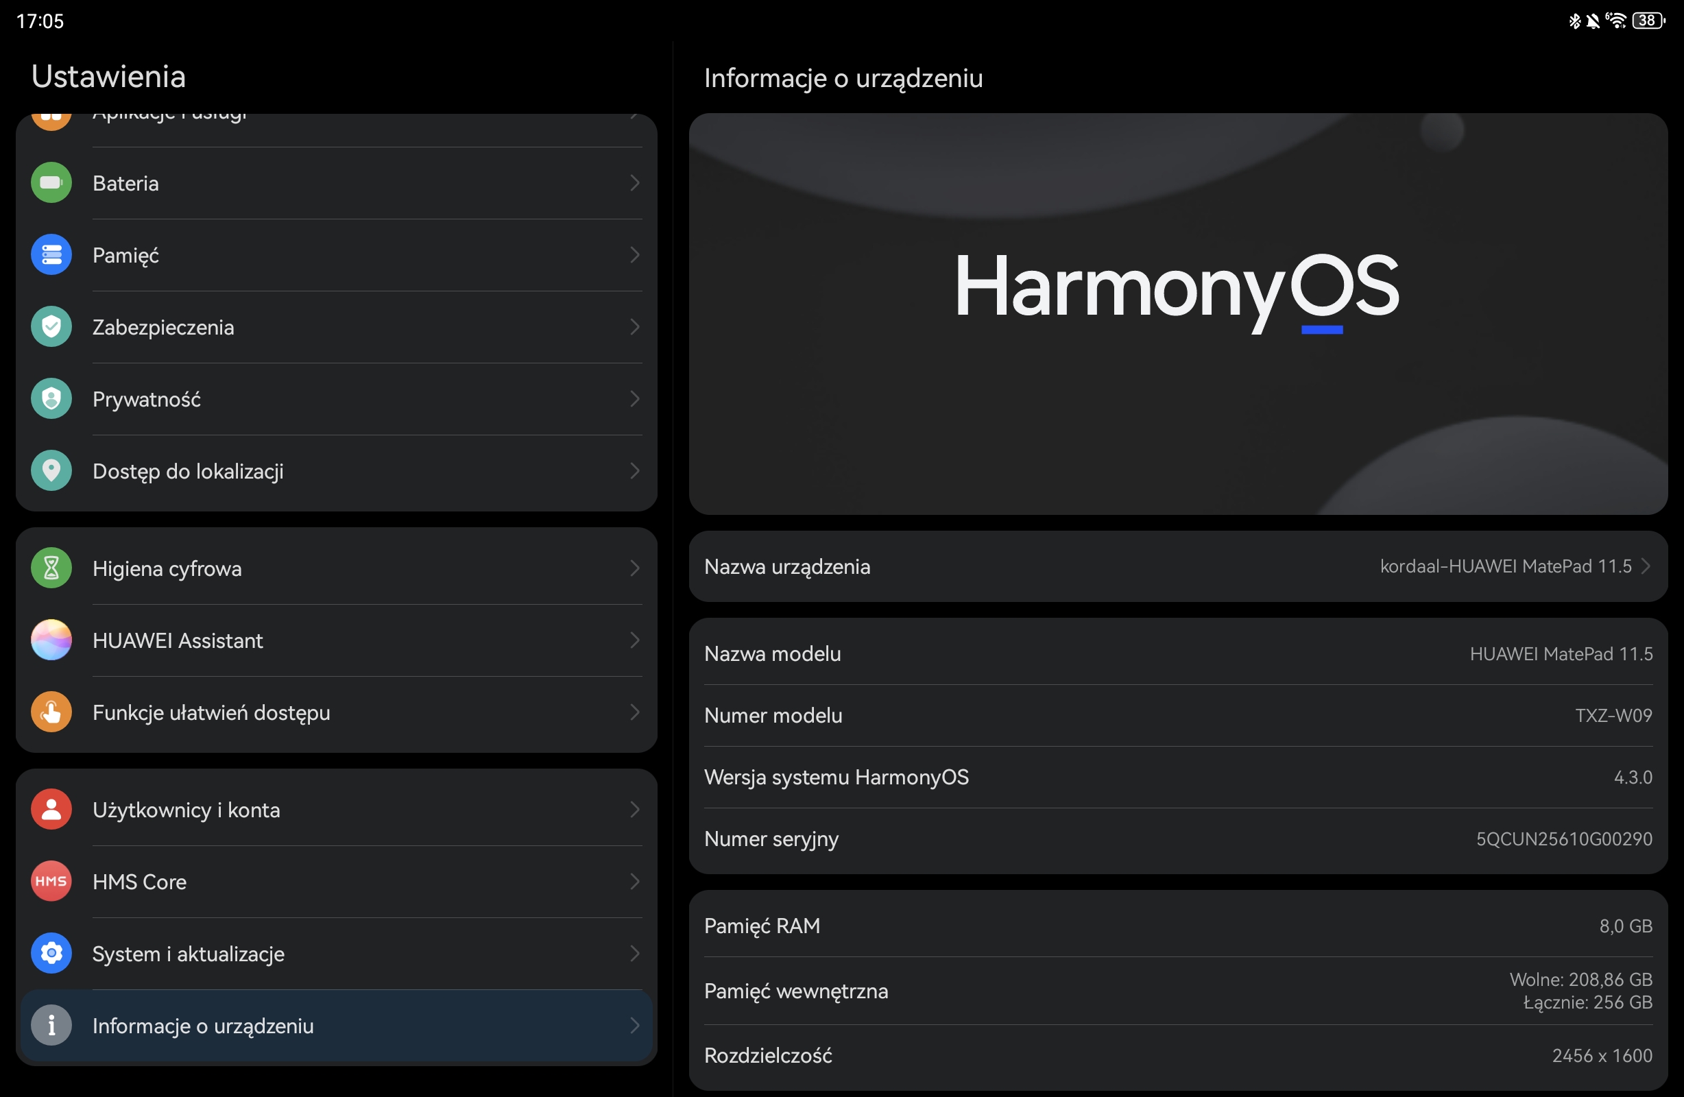Tap the Pamięć RAM 8,0 GB row
Screen dimensions: 1684x1097
[x=1178, y=926]
